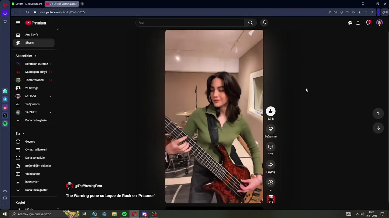Go back with browser back arrow
Viewport: 389px width, 218px height.
pyautogui.click(x=14, y=12)
